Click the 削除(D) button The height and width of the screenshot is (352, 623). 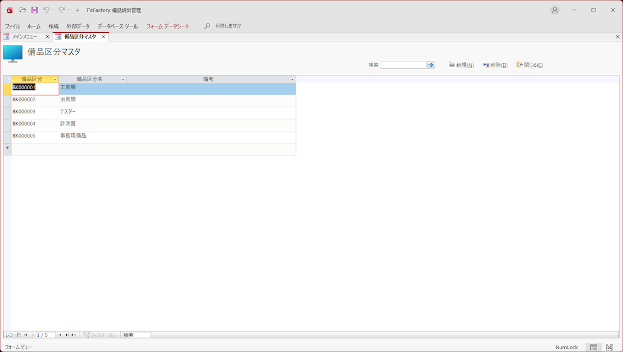tap(495, 65)
